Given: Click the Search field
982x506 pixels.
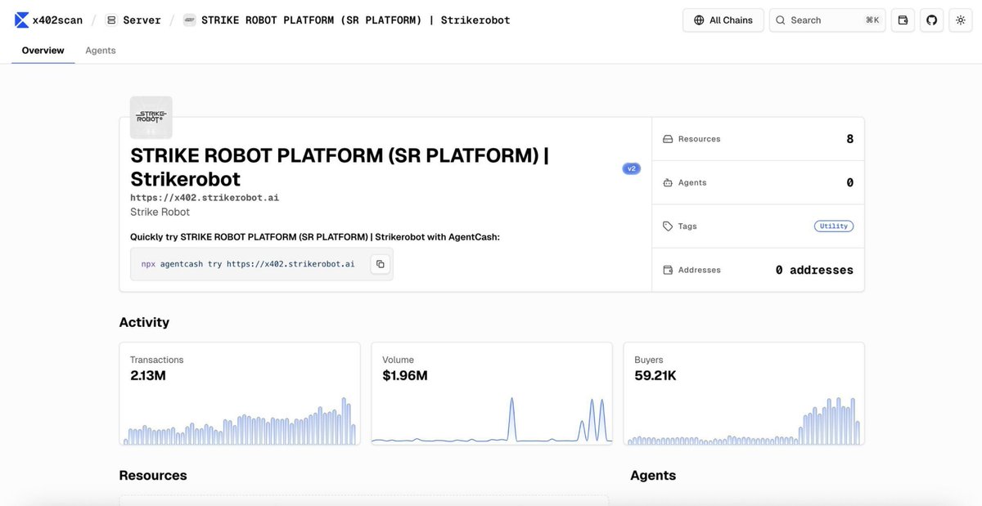Looking at the screenshot, I should (827, 20).
